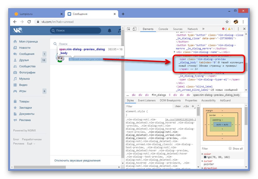Viewport: 258px width, 179px height.
Task: Show more DevTools tabs chevron
Action: (203, 29)
